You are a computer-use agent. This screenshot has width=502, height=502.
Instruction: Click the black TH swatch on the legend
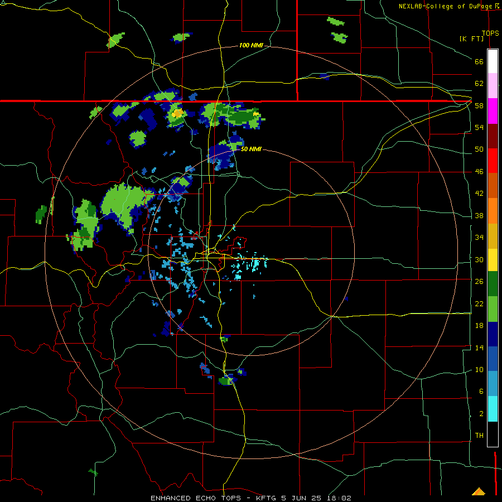(493, 434)
